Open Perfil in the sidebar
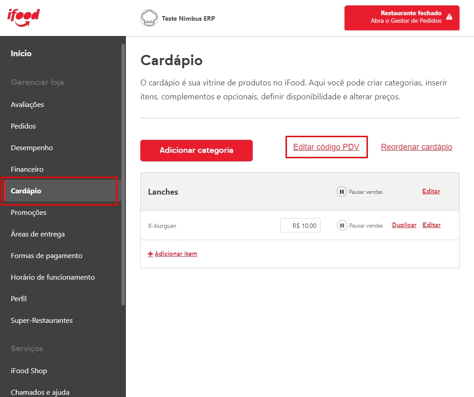The width and height of the screenshot is (474, 397). [19, 299]
